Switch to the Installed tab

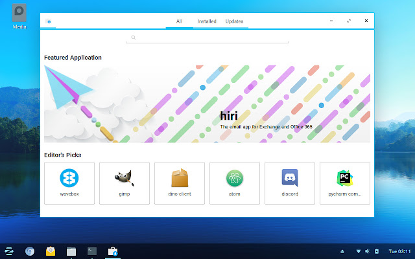207,21
